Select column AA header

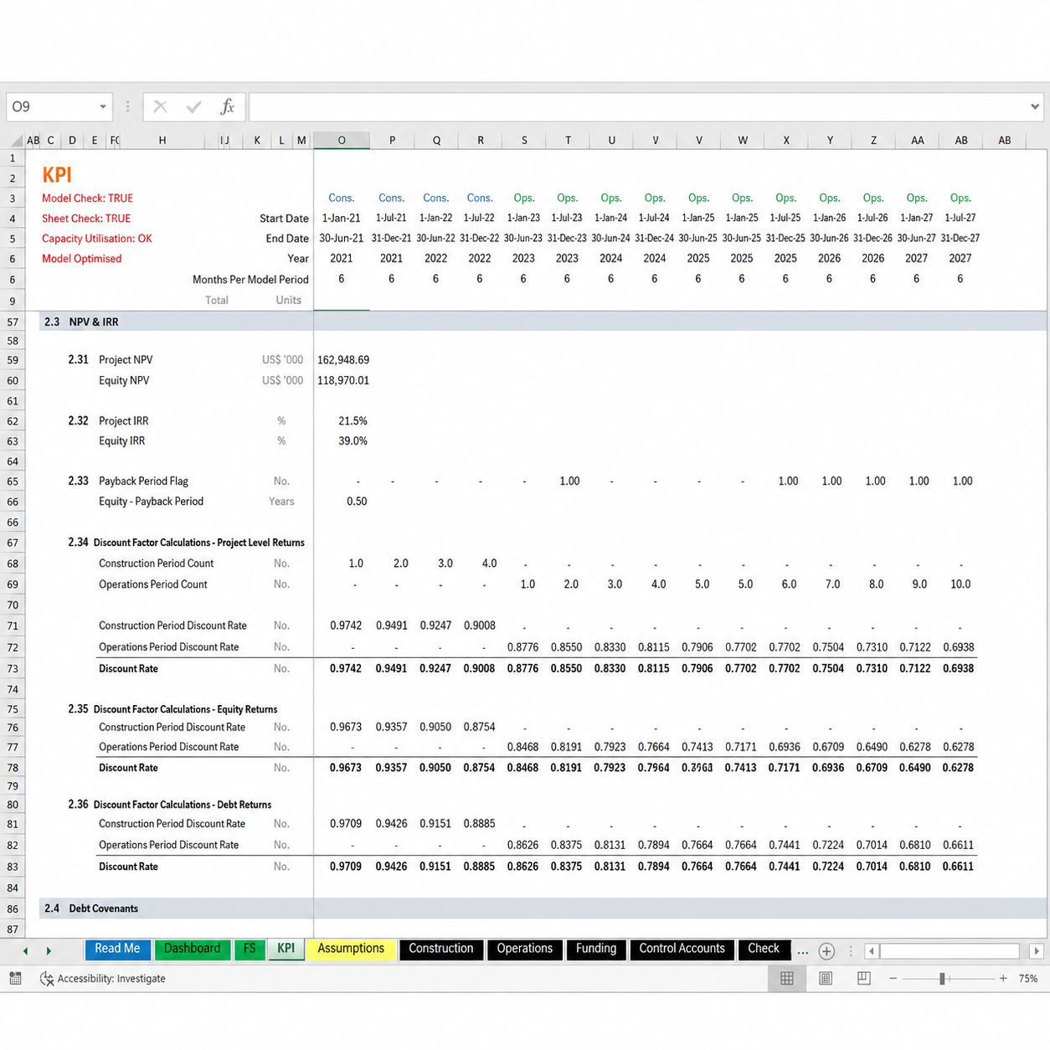(918, 141)
